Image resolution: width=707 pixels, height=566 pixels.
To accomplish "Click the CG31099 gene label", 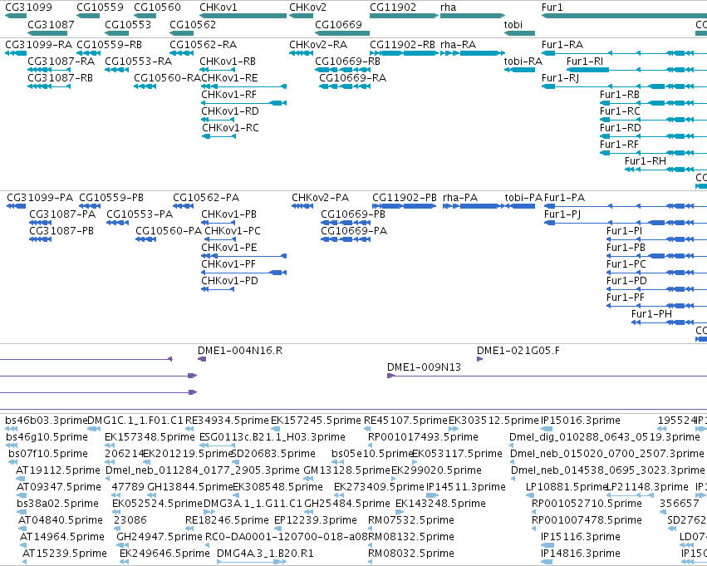I will (28, 7).
